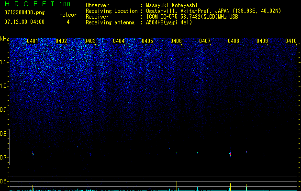Click the antenna text A504HB(yagi 4el)
This screenshot has width=301, height=191.
click(x=169, y=22)
